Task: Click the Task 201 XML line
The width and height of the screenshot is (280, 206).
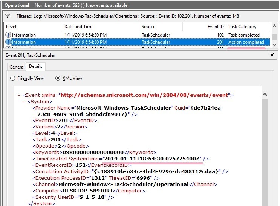Action: coord(57,140)
